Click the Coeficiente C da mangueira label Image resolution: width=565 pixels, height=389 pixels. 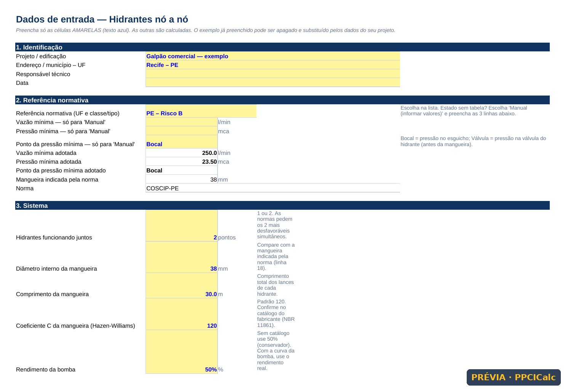pos(75,326)
